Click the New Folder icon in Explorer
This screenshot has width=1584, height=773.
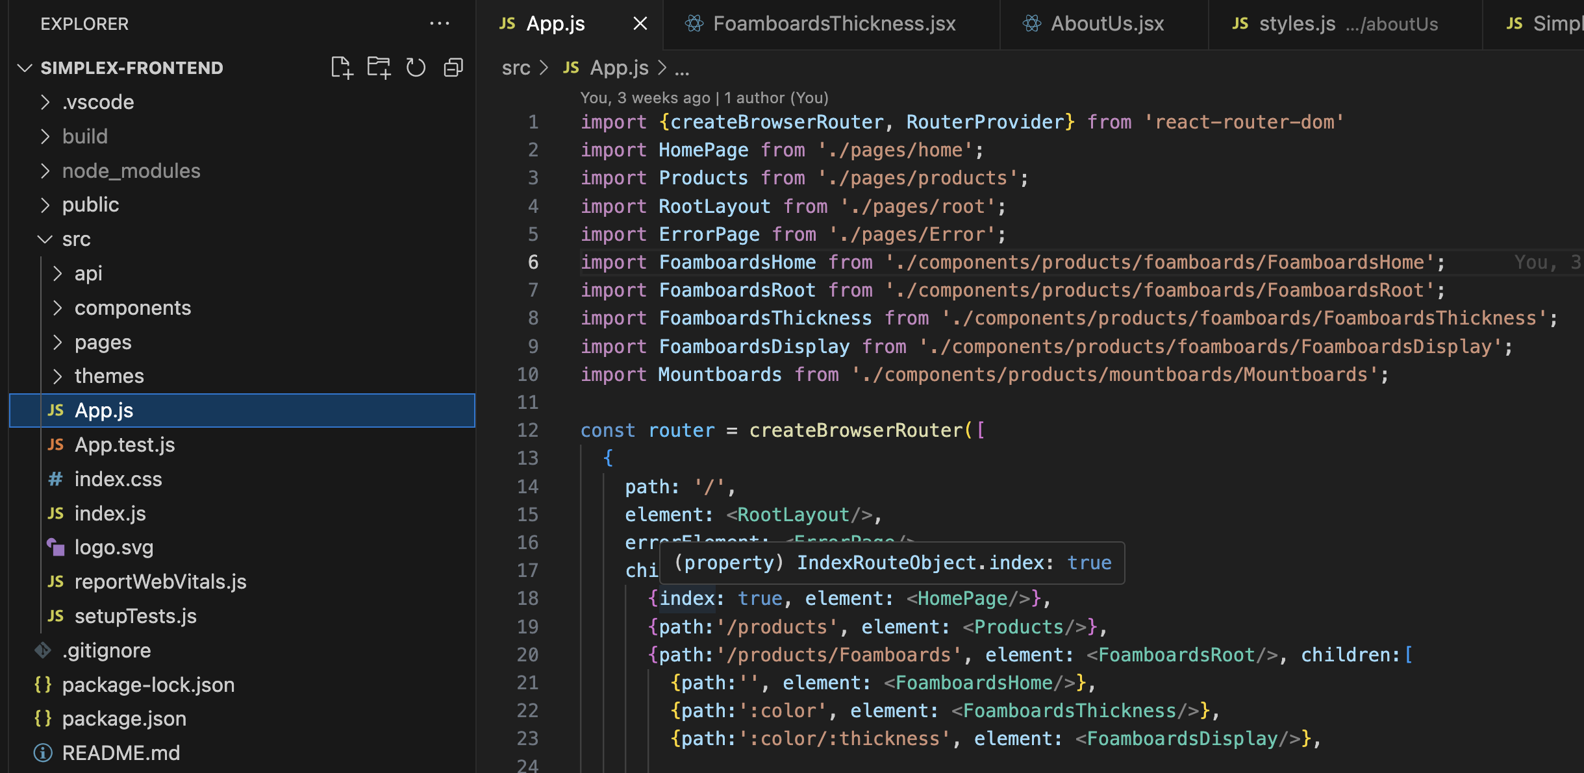[379, 67]
